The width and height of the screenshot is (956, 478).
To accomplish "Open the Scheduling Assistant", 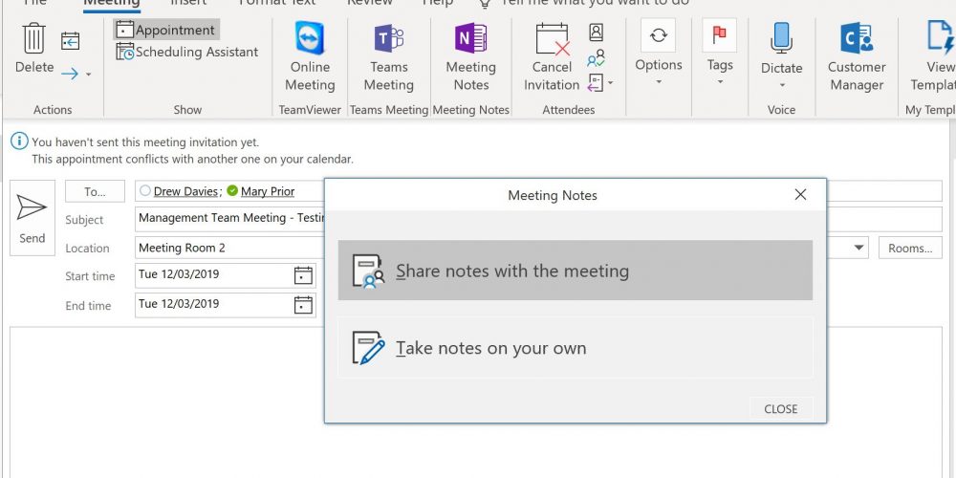I will [x=187, y=52].
